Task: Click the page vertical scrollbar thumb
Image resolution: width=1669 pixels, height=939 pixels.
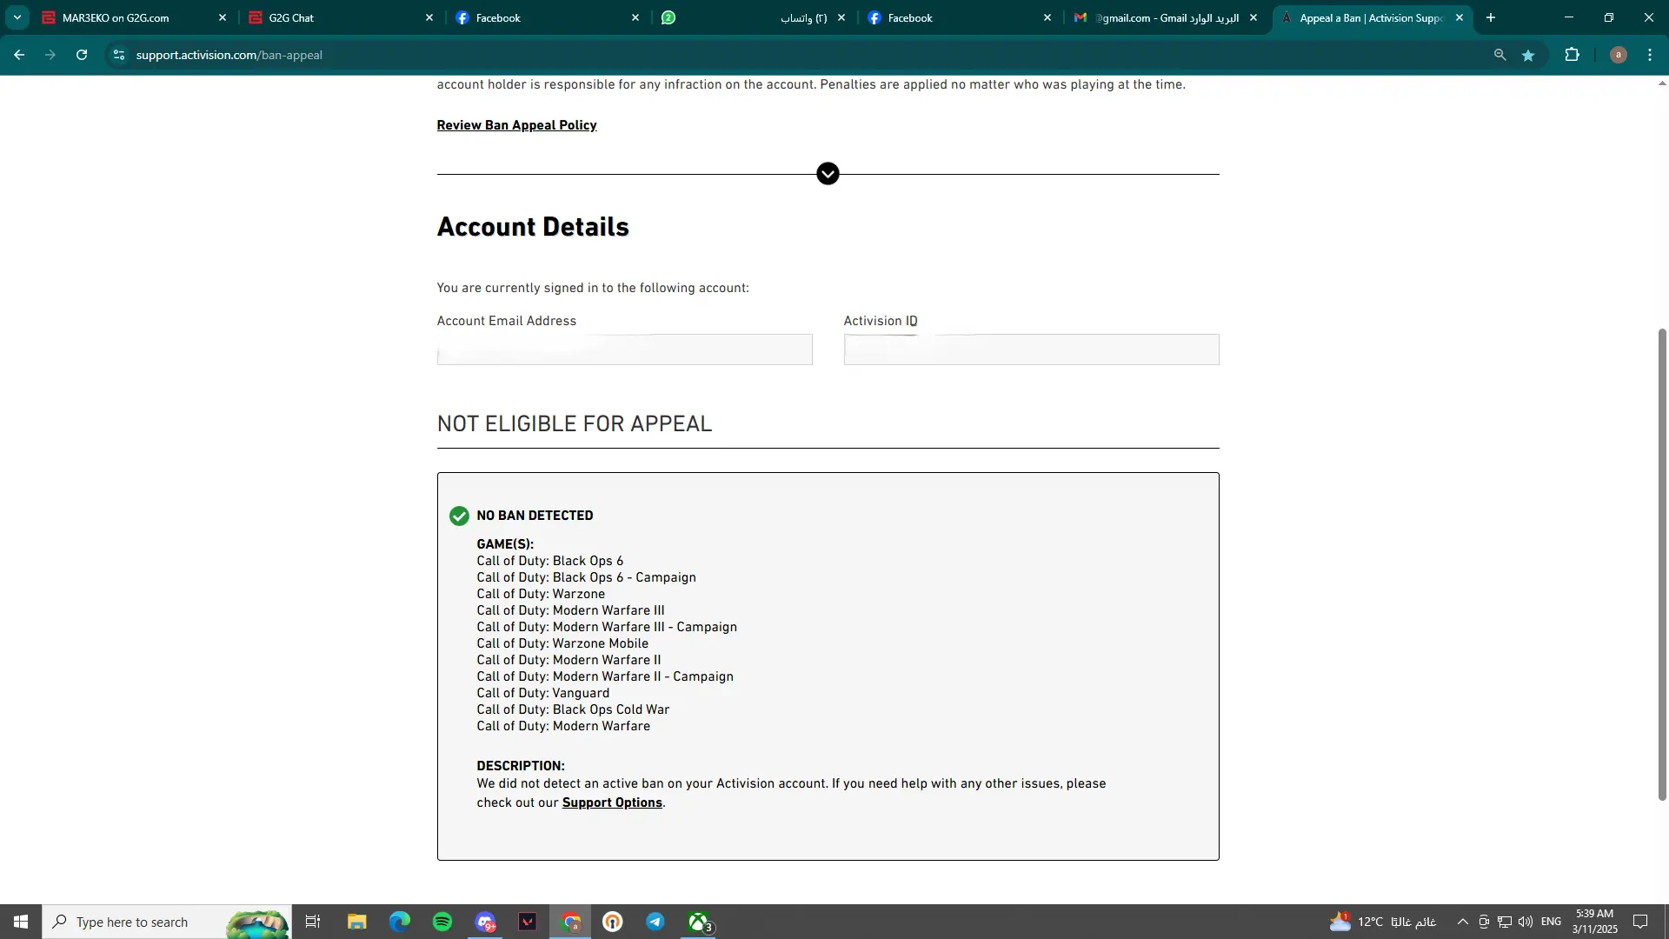Action: [x=1662, y=565]
